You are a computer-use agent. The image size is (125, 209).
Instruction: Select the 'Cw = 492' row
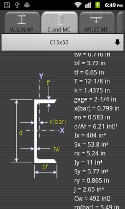(92, 199)
